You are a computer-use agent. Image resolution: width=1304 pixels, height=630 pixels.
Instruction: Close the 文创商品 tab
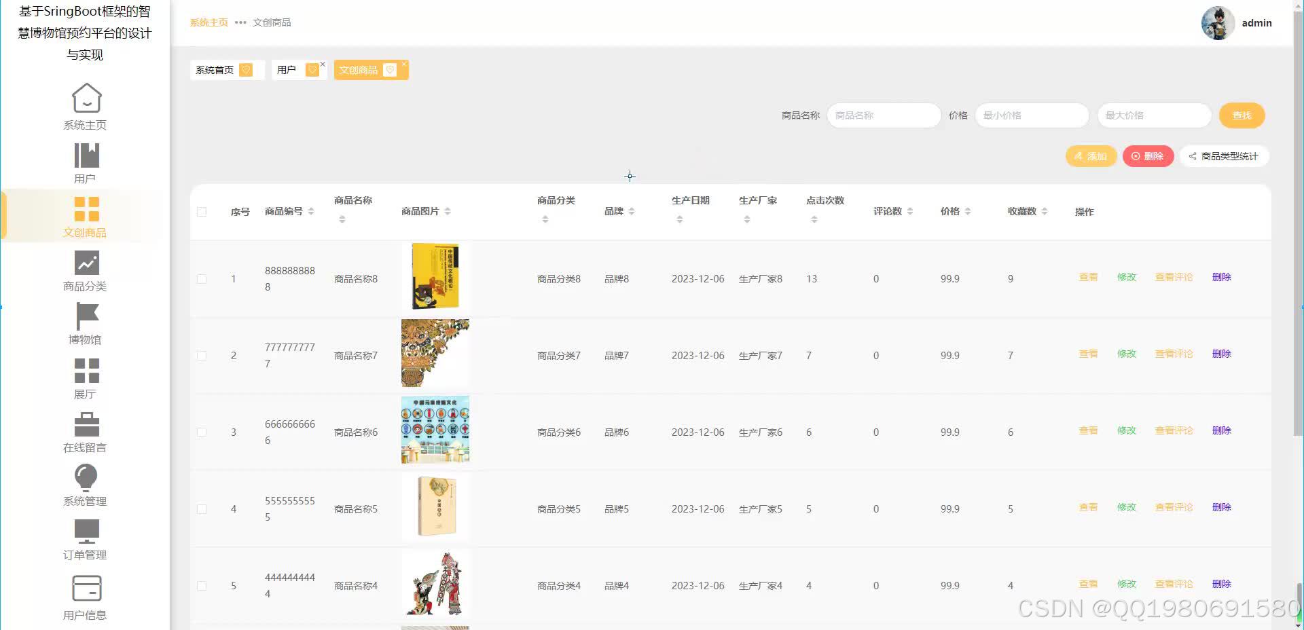tap(404, 64)
